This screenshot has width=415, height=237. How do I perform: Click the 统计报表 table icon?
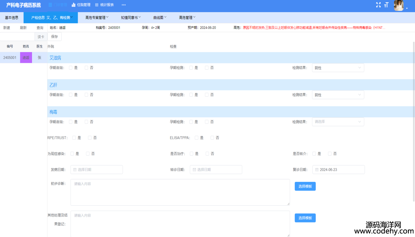click(97, 5)
